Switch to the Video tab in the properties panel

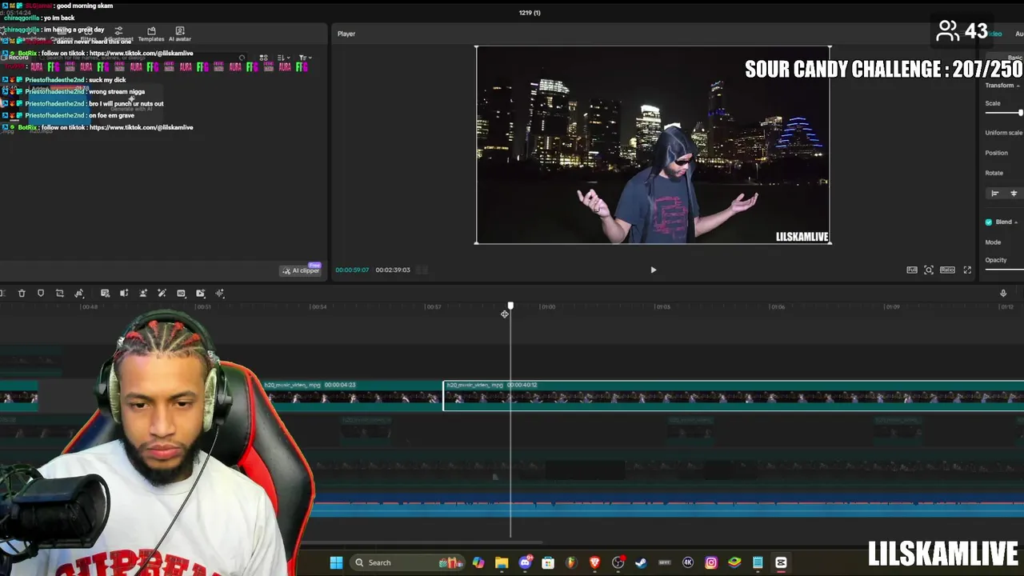click(x=996, y=34)
